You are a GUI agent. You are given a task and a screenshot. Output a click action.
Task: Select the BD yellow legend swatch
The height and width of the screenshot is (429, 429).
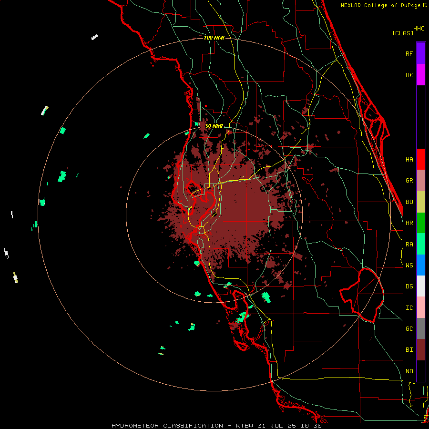click(421, 202)
